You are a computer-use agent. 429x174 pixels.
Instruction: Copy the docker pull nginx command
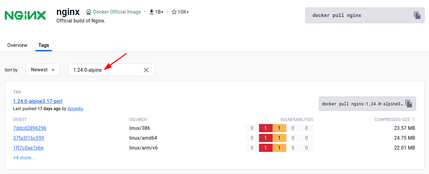click(417, 15)
